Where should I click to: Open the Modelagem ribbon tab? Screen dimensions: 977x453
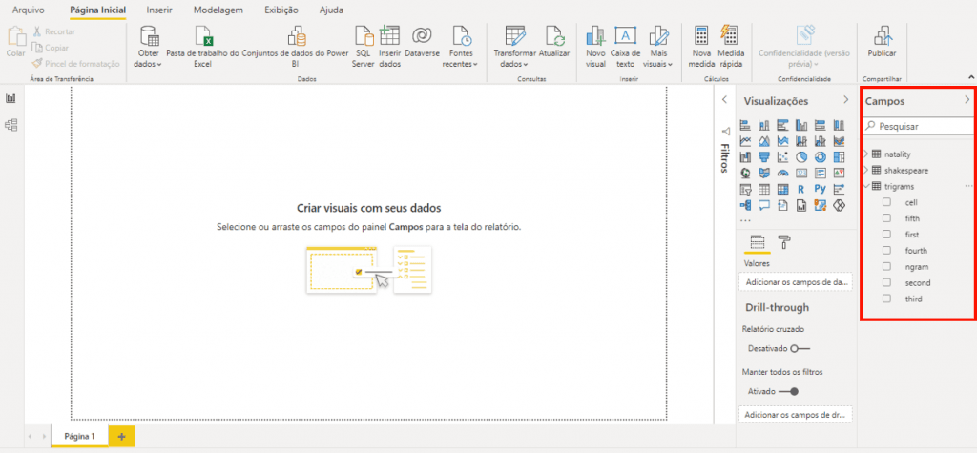218,10
